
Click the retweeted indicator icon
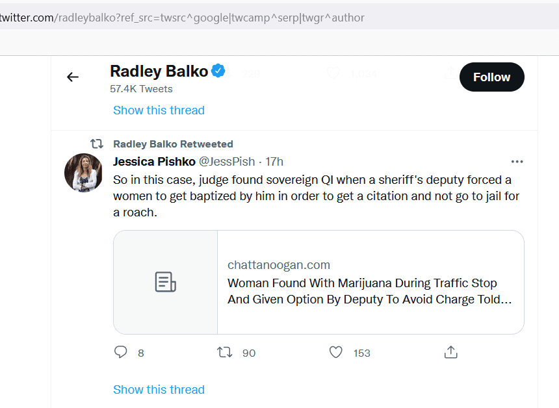click(x=97, y=144)
